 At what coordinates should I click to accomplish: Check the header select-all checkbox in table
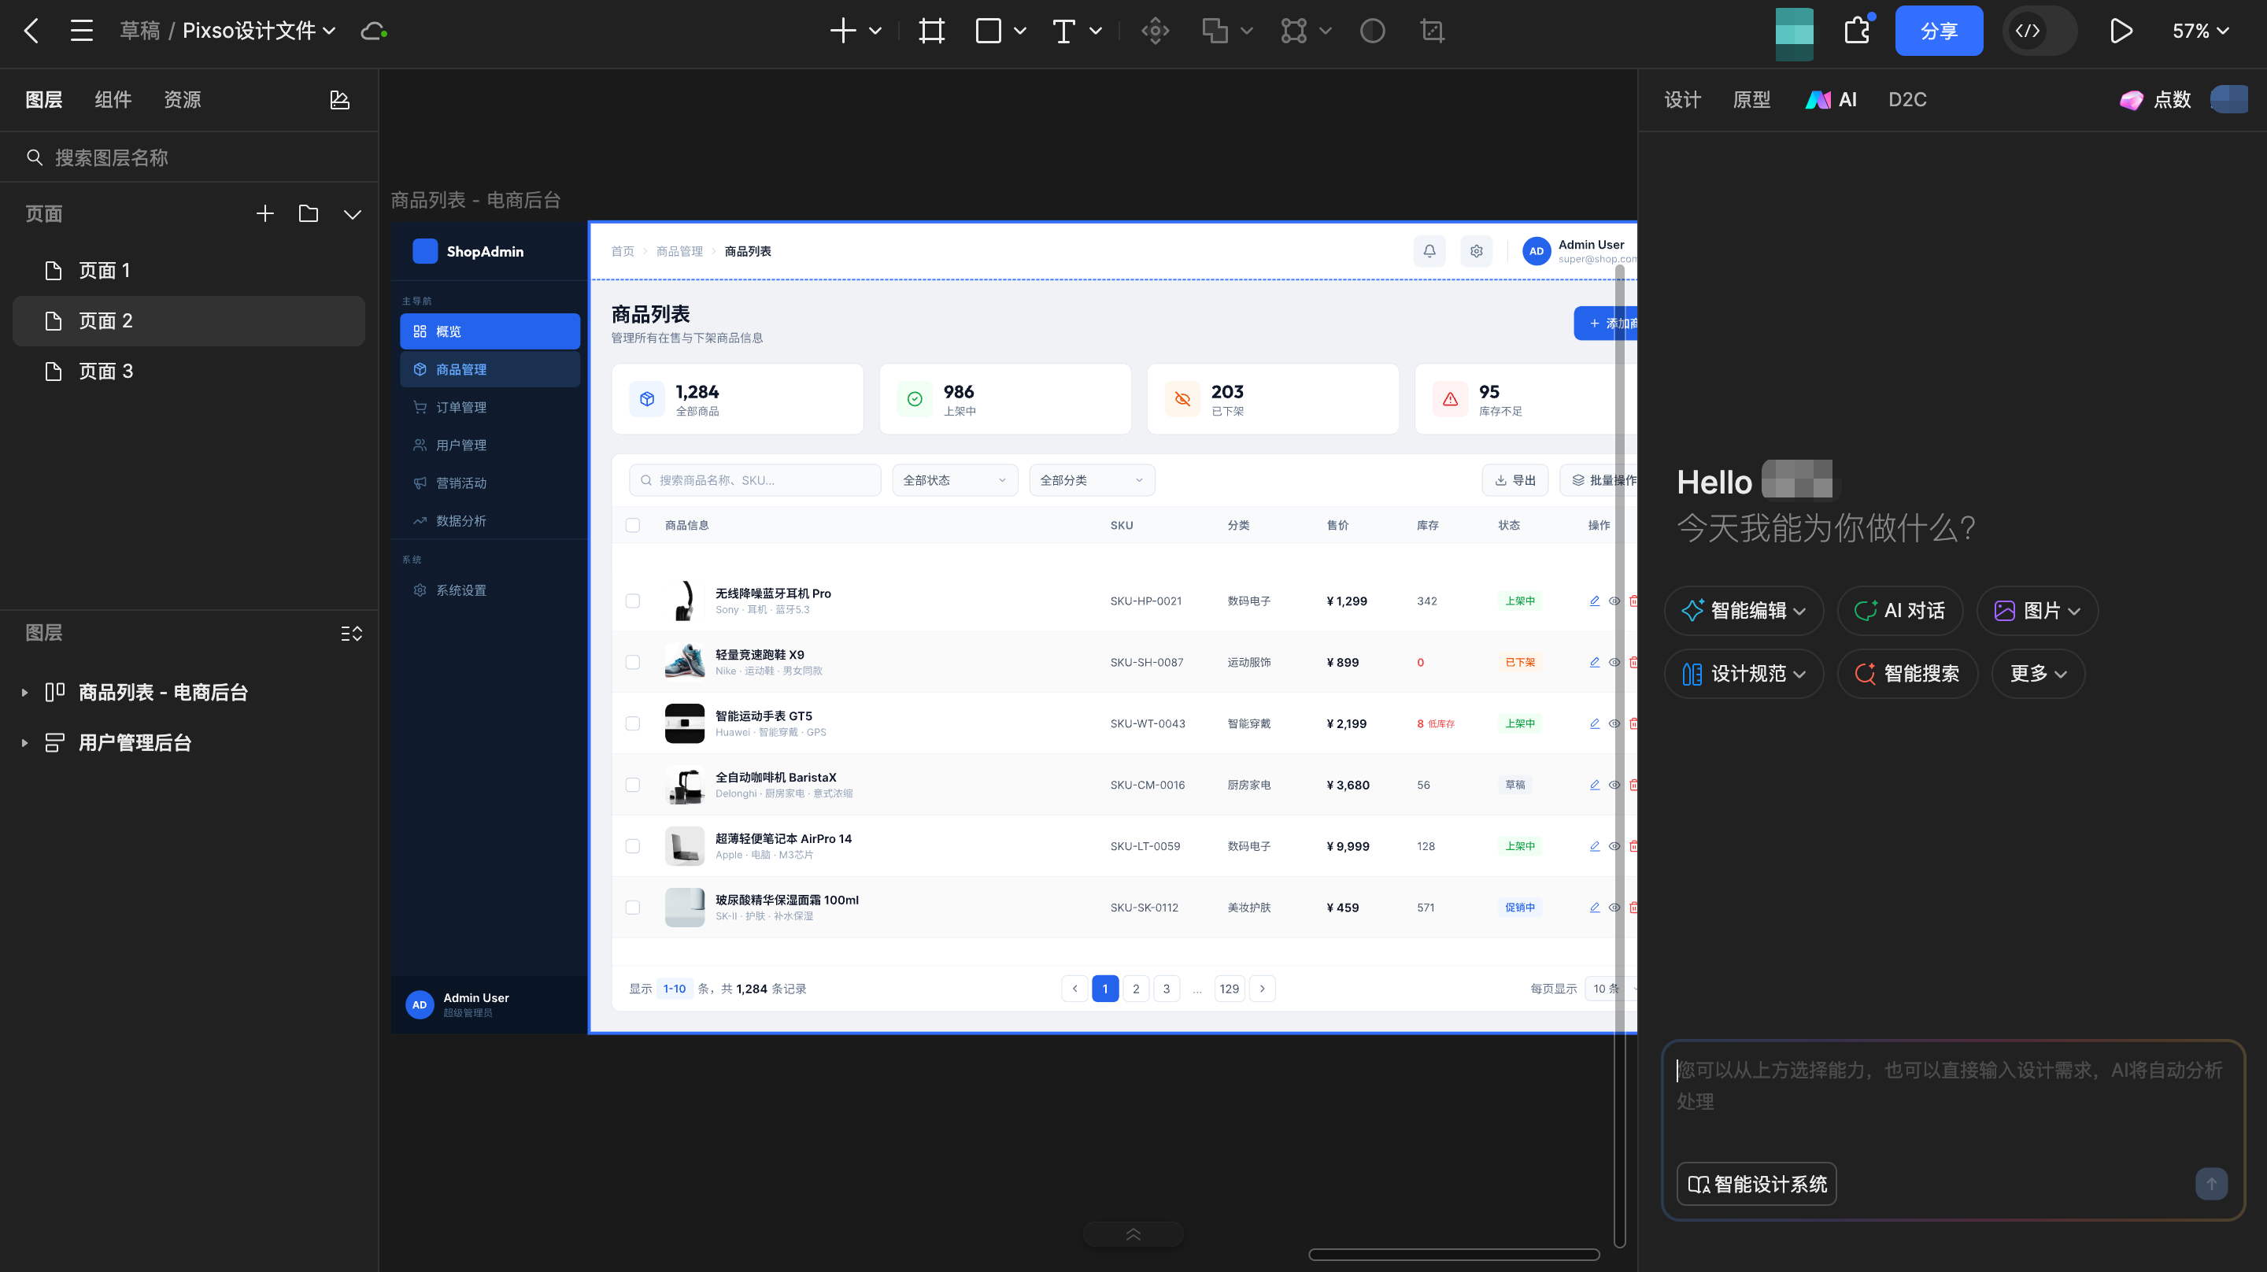633,526
